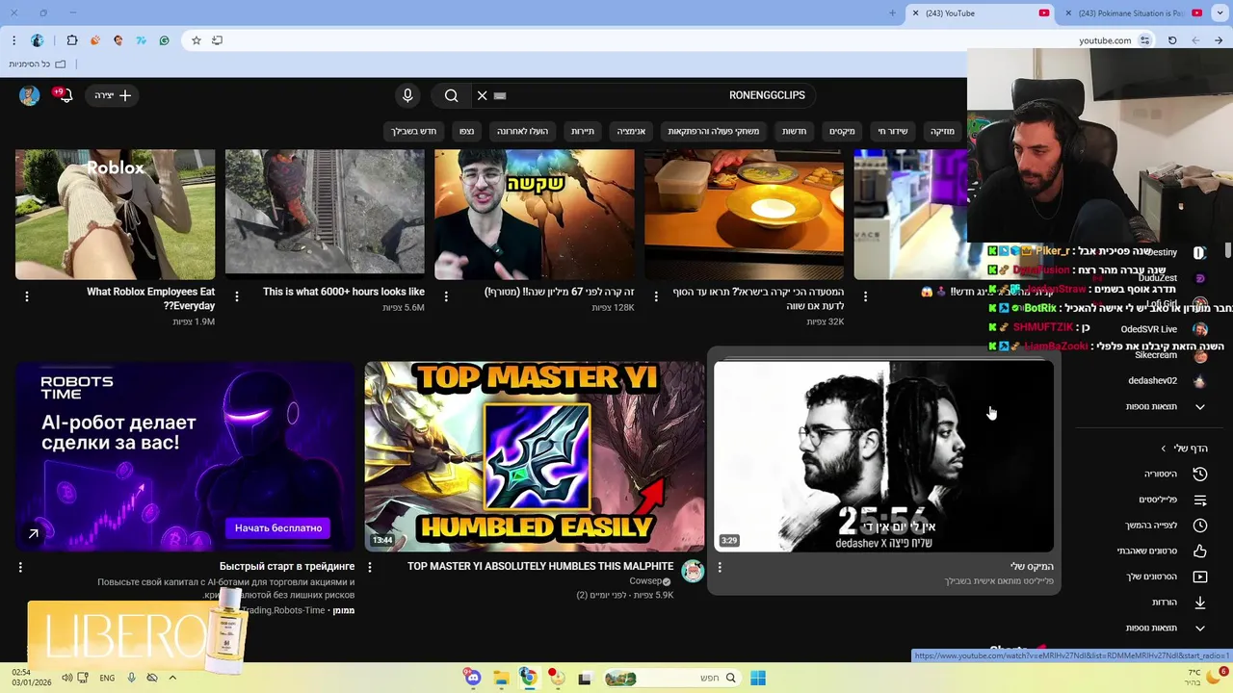Click the Windows Start button
1233x693 pixels.
tap(758, 678)
